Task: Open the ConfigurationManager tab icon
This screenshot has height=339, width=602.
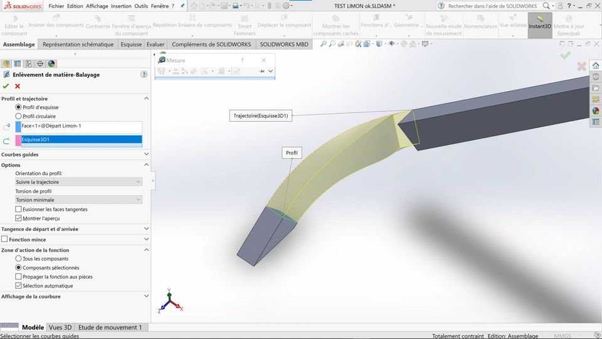Action: tap(29, 63)
